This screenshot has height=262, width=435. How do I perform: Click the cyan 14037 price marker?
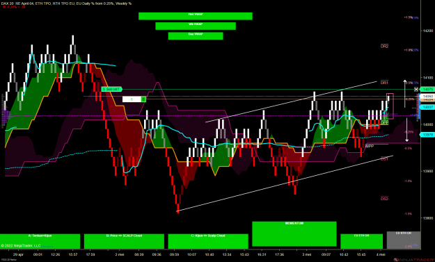pos(427,107)
